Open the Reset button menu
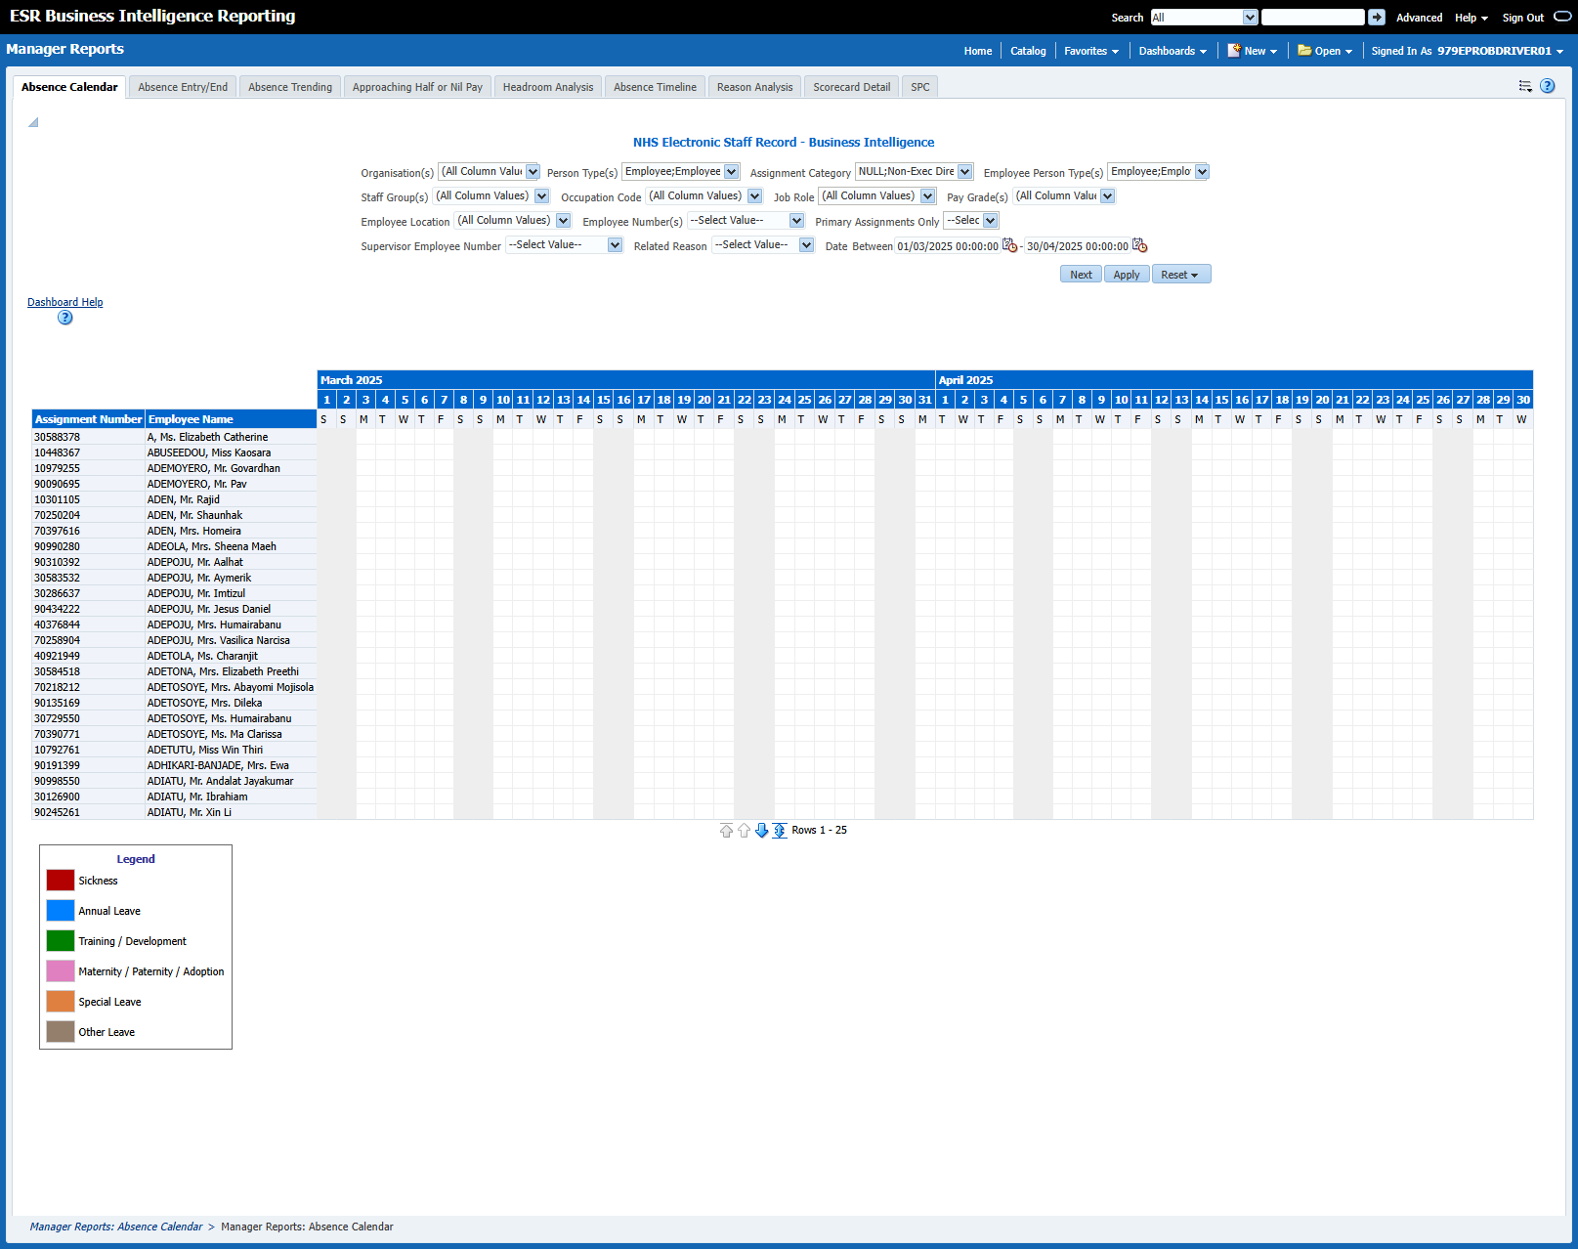The image size is (1578, 1249). click(1181, 275)
